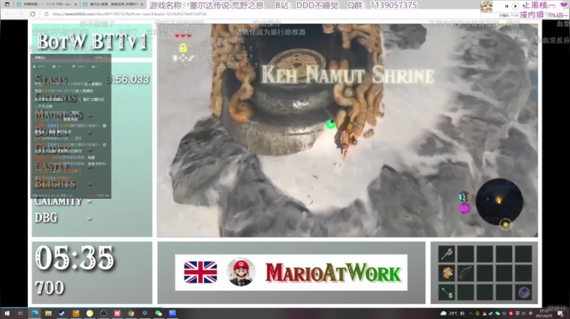Close the second browser tab
570x319 pixels.
point(141,5)
